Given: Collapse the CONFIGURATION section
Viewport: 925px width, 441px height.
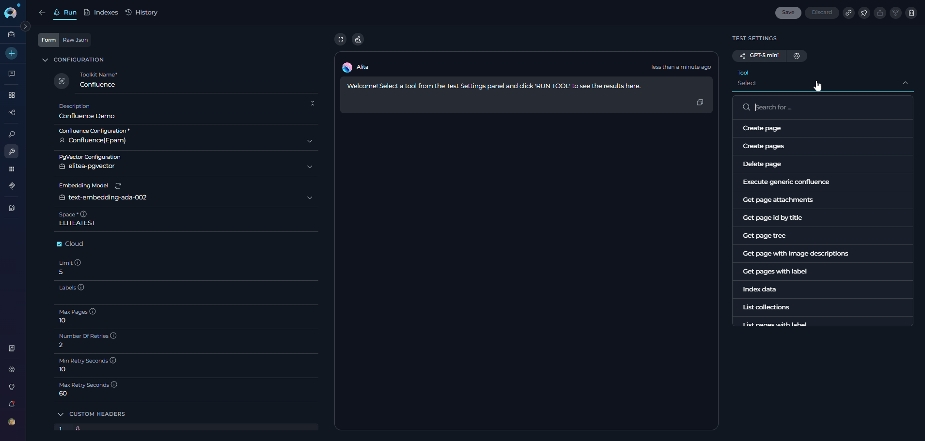Looking at the screenshot, I should 45,60.
